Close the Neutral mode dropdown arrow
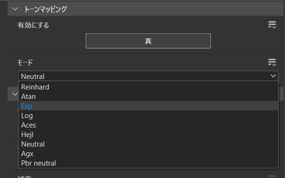285x178 pixels. (273, 76)
